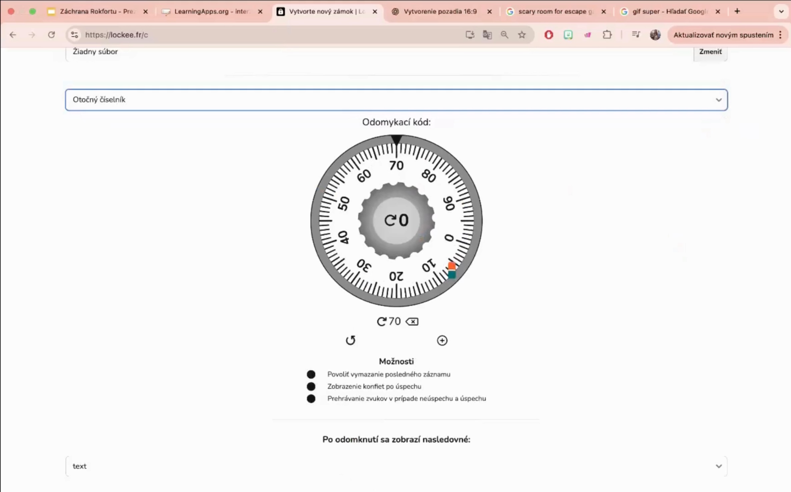Click the plus circle add icon

click(442, 340)
